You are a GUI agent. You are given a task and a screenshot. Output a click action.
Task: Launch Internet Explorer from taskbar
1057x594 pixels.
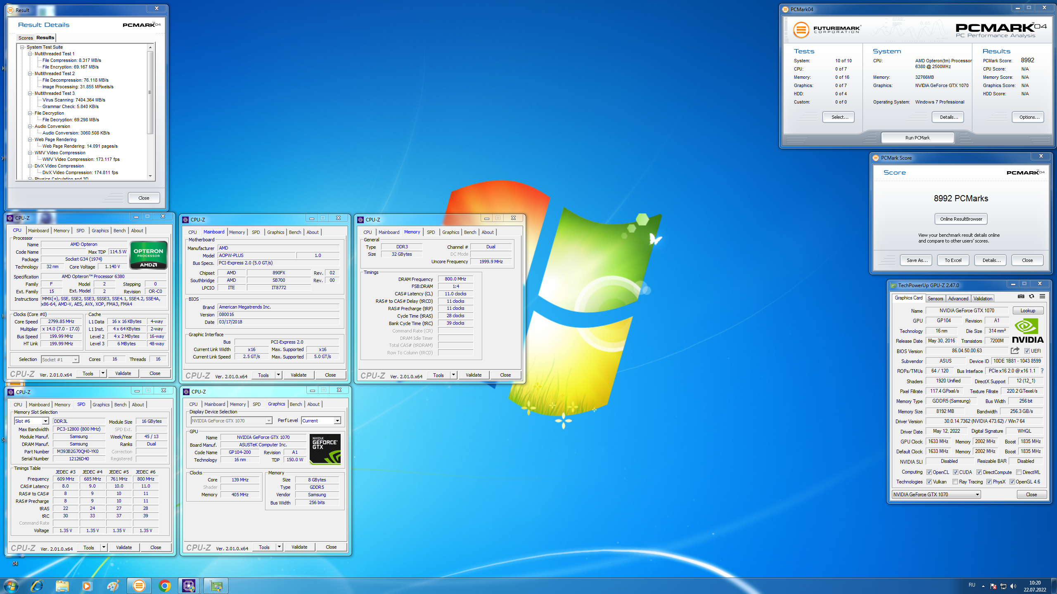(x=37, y=586)
